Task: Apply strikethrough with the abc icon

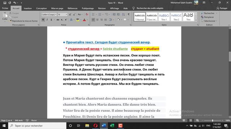Action: coord(58,20)
